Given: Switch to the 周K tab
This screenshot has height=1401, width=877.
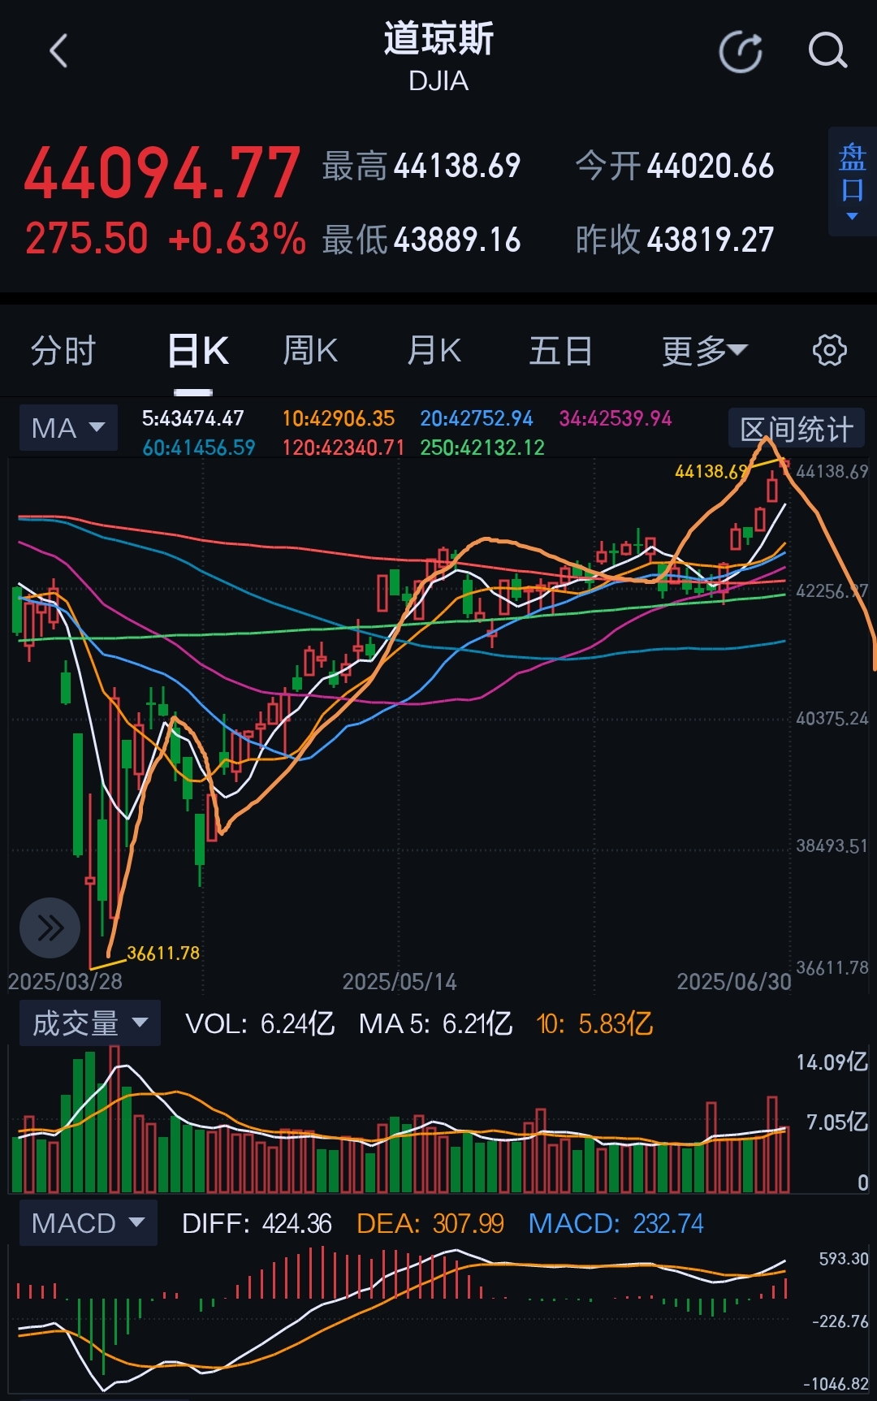Looking at the screenshot, I should 309,351.
